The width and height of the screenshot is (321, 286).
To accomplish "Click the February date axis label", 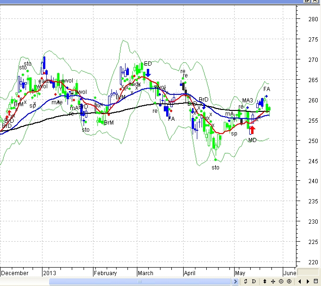I will (x=105, y=273).
